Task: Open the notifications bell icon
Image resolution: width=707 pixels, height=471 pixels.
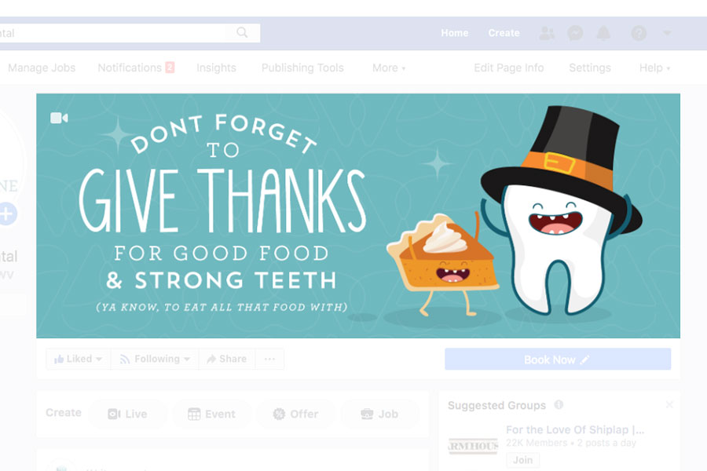Action: point(603,33)
